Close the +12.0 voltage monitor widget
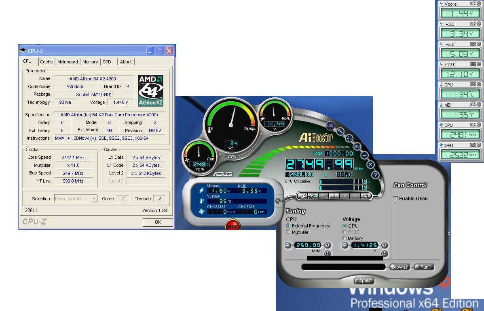The image size is (484, 311). pos(479,64)
